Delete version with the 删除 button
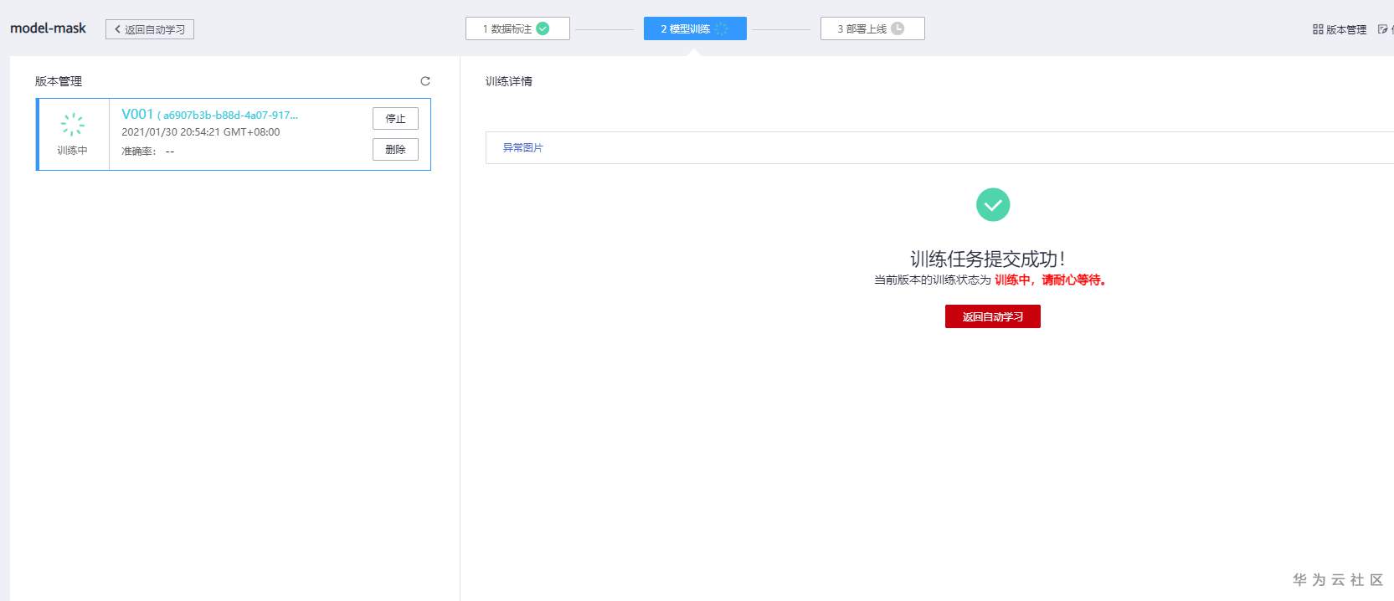1394x601 pixels. [395, 149]
